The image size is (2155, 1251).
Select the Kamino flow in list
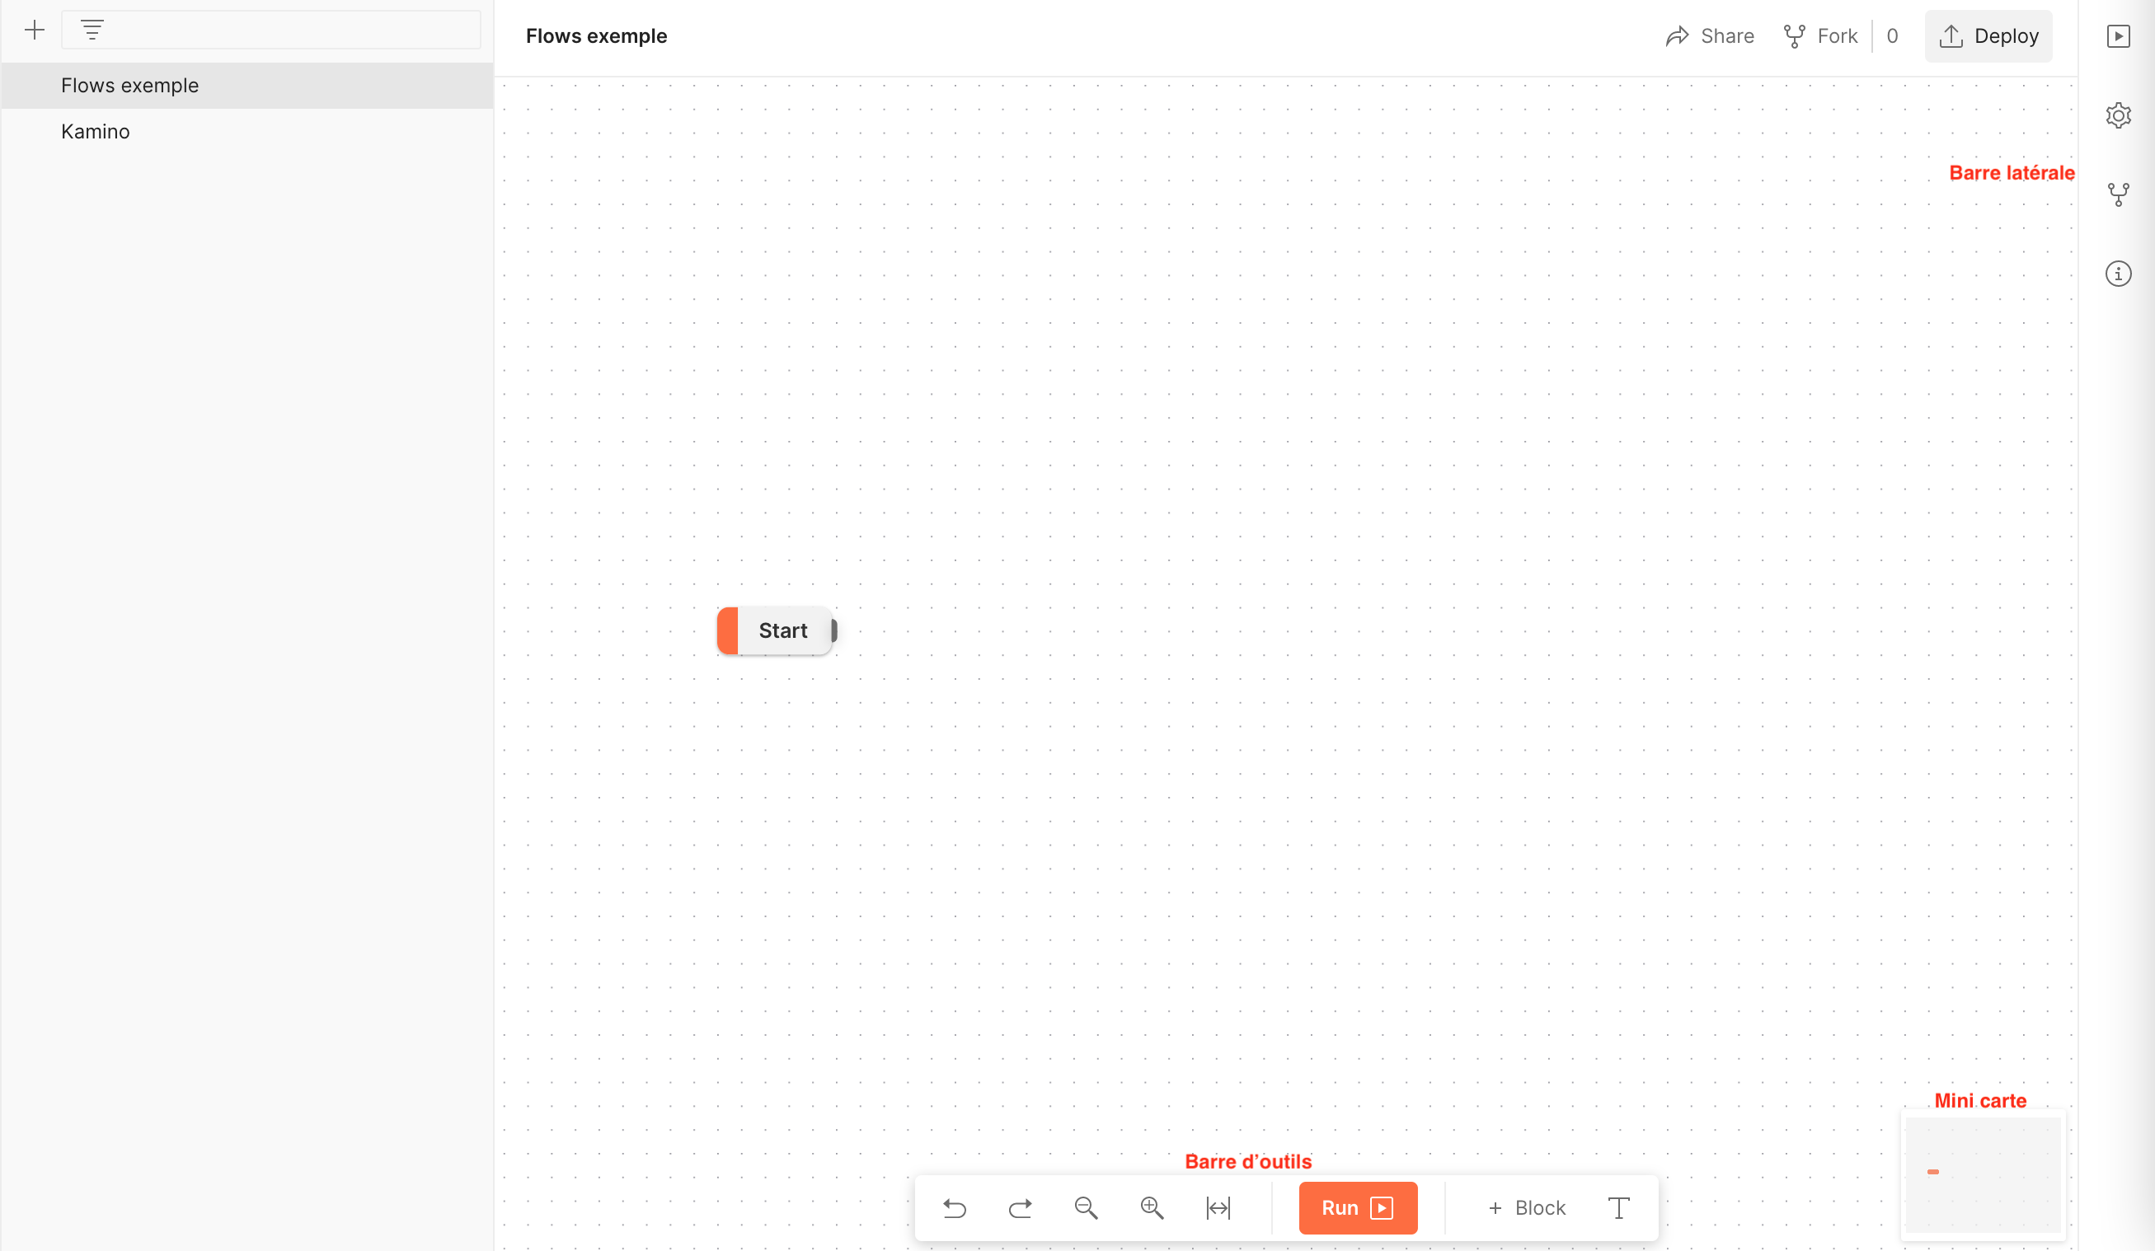(96, 132)
